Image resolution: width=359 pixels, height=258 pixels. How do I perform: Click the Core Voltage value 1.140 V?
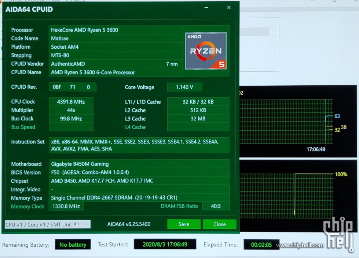point(184,87)
